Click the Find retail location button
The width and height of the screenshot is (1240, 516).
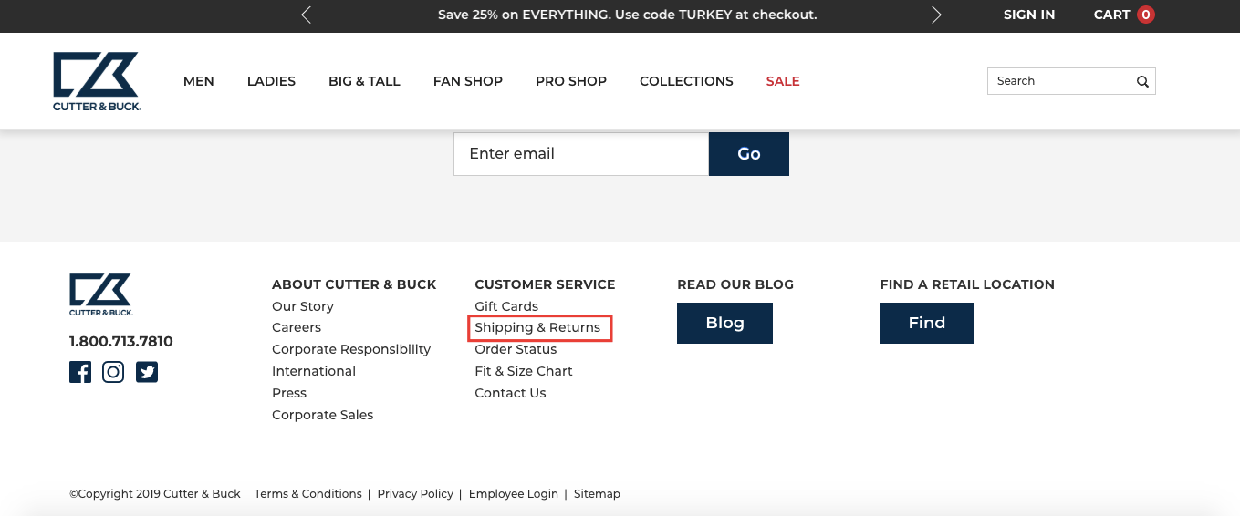tap(926, 323)
